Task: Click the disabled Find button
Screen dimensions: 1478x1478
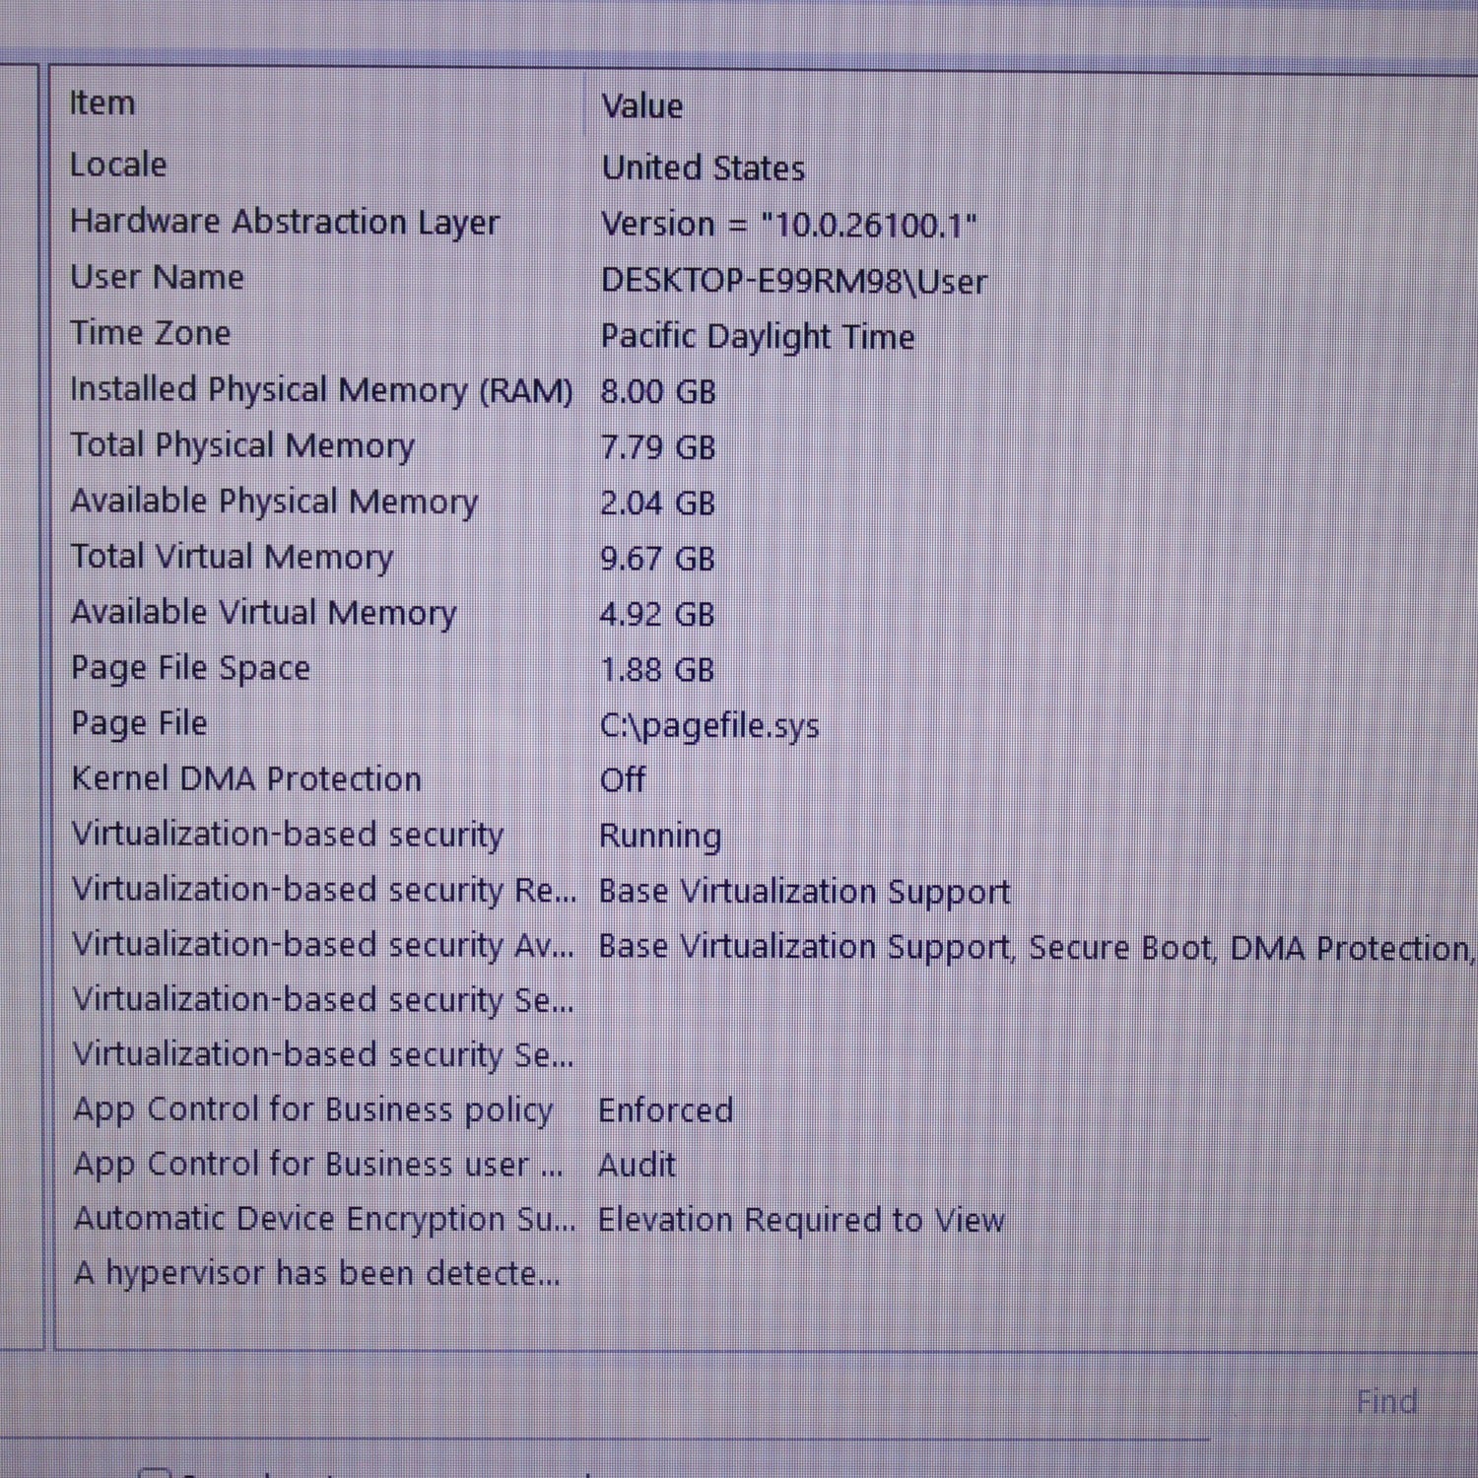Action: (x=1385, y=1401)
